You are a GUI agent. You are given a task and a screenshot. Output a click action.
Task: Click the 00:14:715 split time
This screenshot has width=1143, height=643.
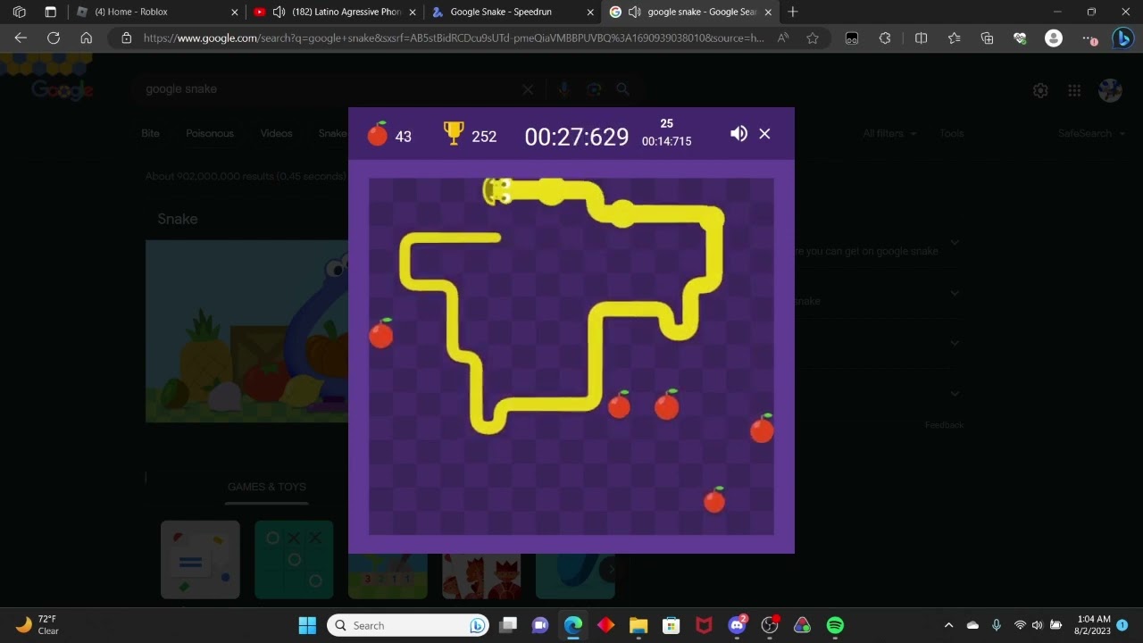(x=666, y=141)
